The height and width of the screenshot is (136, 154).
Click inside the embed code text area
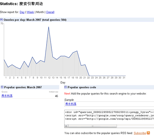(109, 117)
